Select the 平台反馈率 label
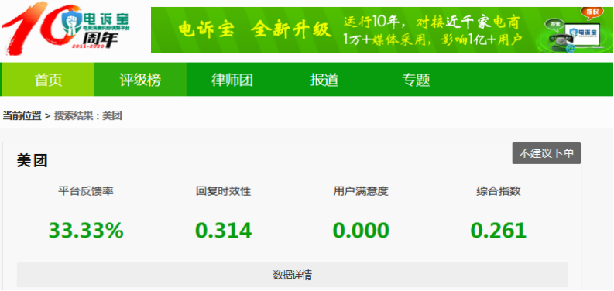614x291 pixels. [x=86, y=191]
